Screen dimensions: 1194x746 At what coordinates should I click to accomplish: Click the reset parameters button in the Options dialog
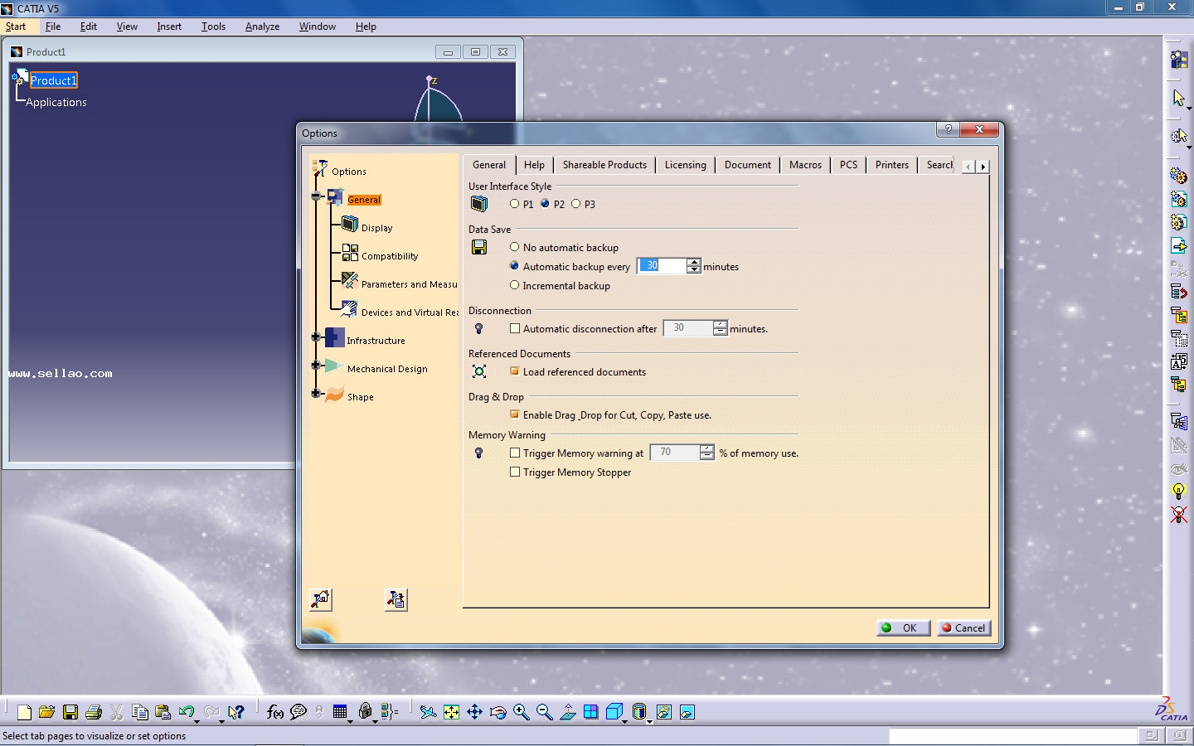point(321,599)
